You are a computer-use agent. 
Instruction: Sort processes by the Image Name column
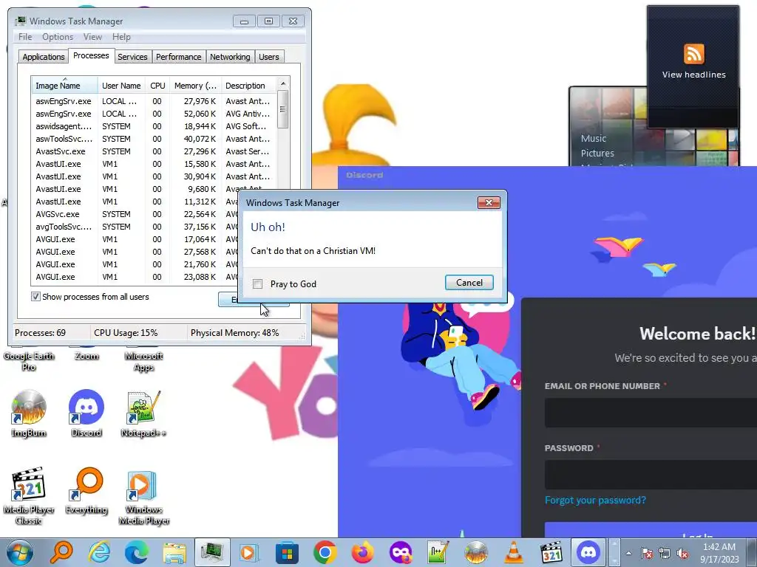pos(64,86)
